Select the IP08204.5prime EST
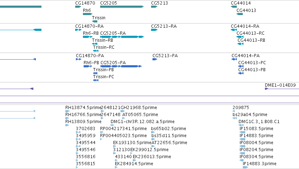Image resolution: width=299 pixels, height=169 pixels. point(242,153)
